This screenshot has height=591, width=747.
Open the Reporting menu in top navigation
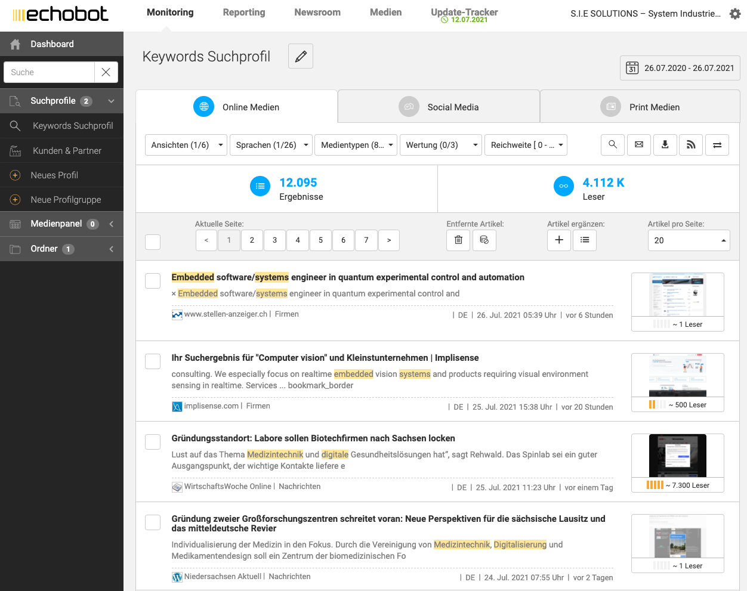[x=243, y=13]
